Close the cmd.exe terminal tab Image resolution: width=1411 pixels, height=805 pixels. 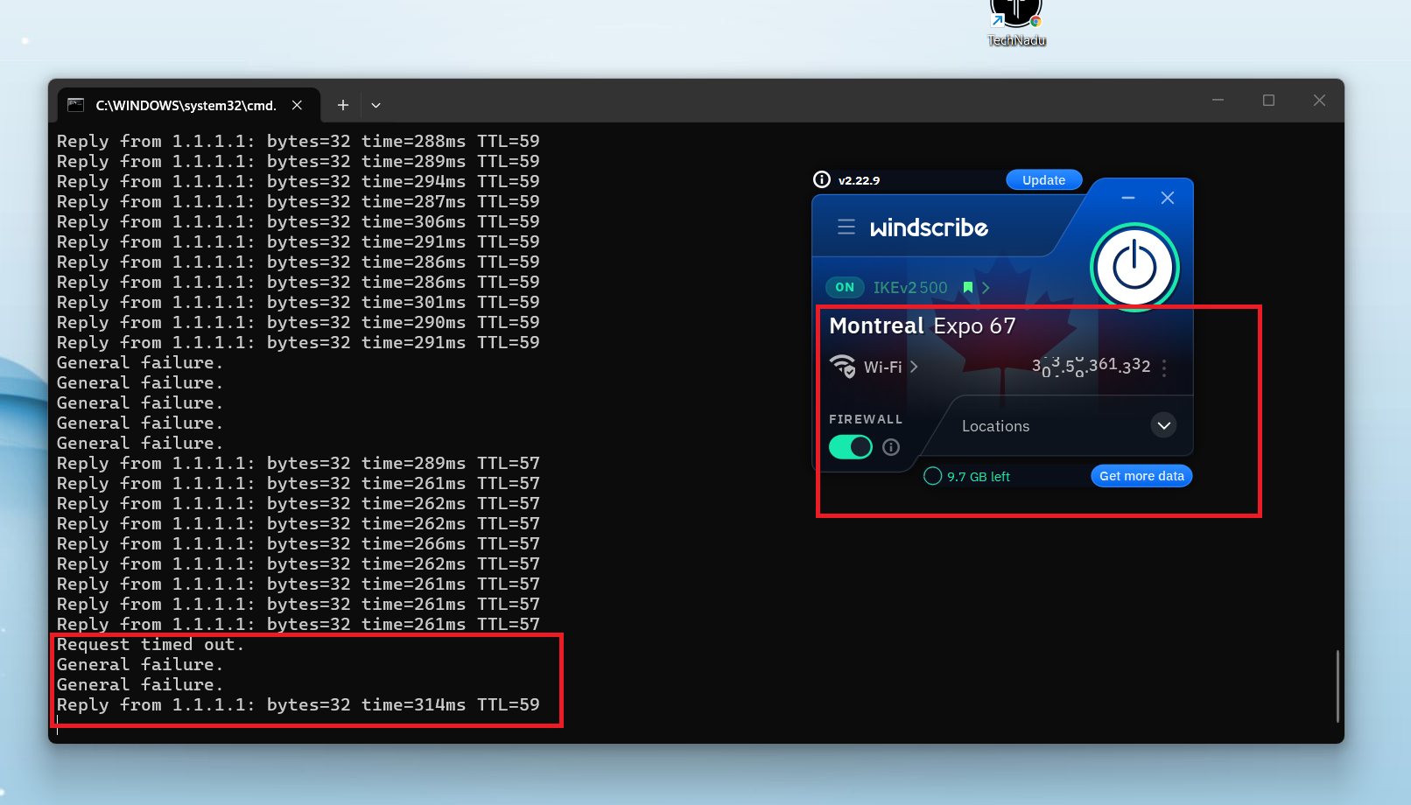pos(298,105)
